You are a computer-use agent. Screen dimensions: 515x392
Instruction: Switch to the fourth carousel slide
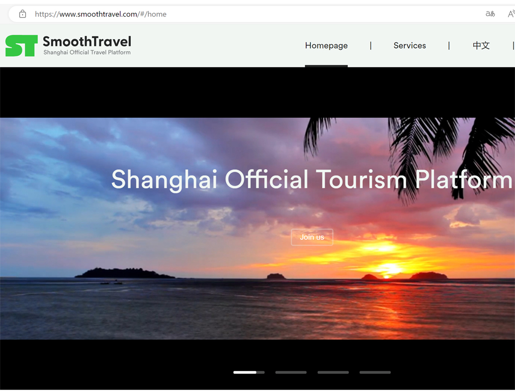click(375, 372)
